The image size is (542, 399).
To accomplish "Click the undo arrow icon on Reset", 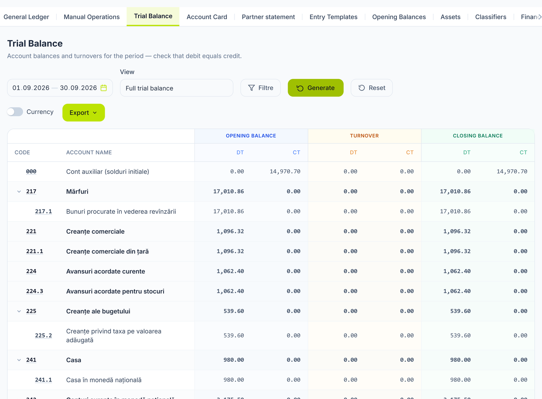I will [x=362, y=88].
